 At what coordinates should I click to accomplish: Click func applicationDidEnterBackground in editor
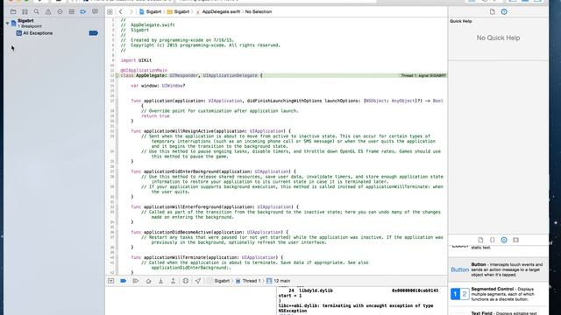[x=214, y=171]
